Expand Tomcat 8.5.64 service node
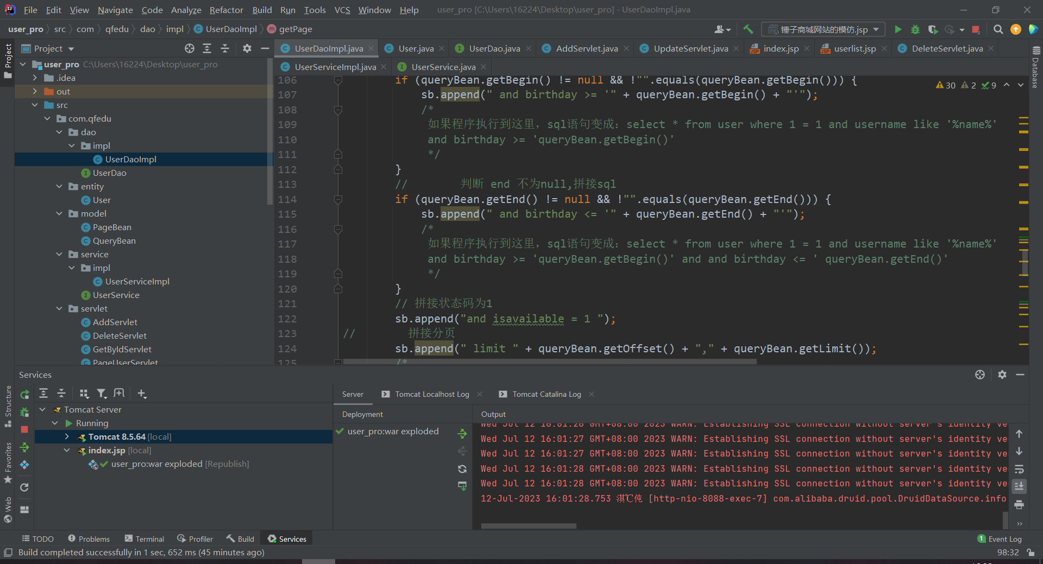 tap(67, 437)
